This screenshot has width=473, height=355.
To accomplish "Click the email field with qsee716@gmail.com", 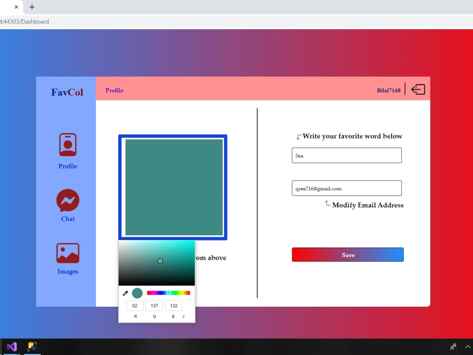I will point(347,188).
